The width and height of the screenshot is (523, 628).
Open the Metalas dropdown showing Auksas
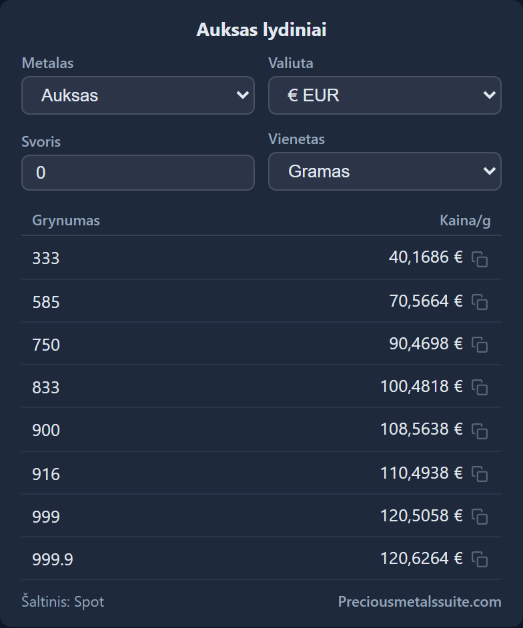(138, 95)
